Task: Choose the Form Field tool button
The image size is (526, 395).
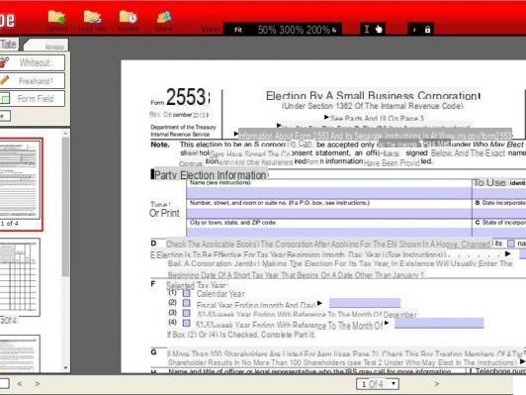Action: tap(33, 99)
